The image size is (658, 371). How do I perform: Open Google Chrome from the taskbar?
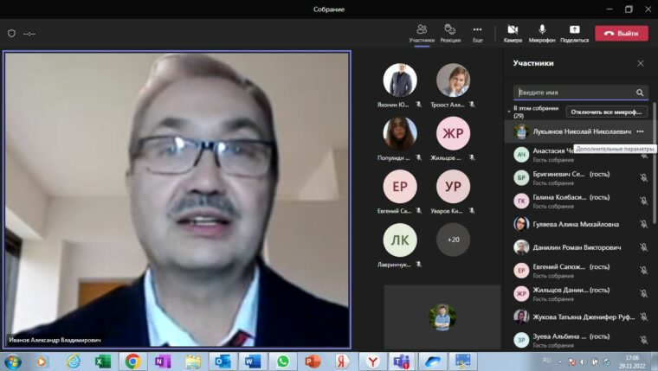(x=132, y=361)
